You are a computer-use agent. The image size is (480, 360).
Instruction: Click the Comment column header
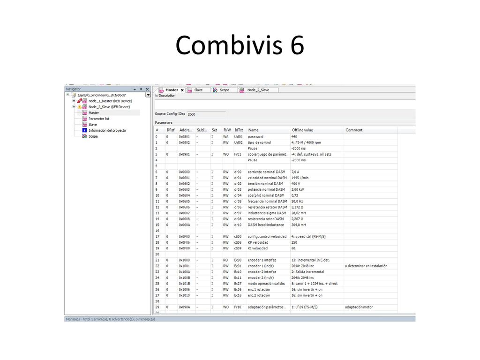coord(370,130)
